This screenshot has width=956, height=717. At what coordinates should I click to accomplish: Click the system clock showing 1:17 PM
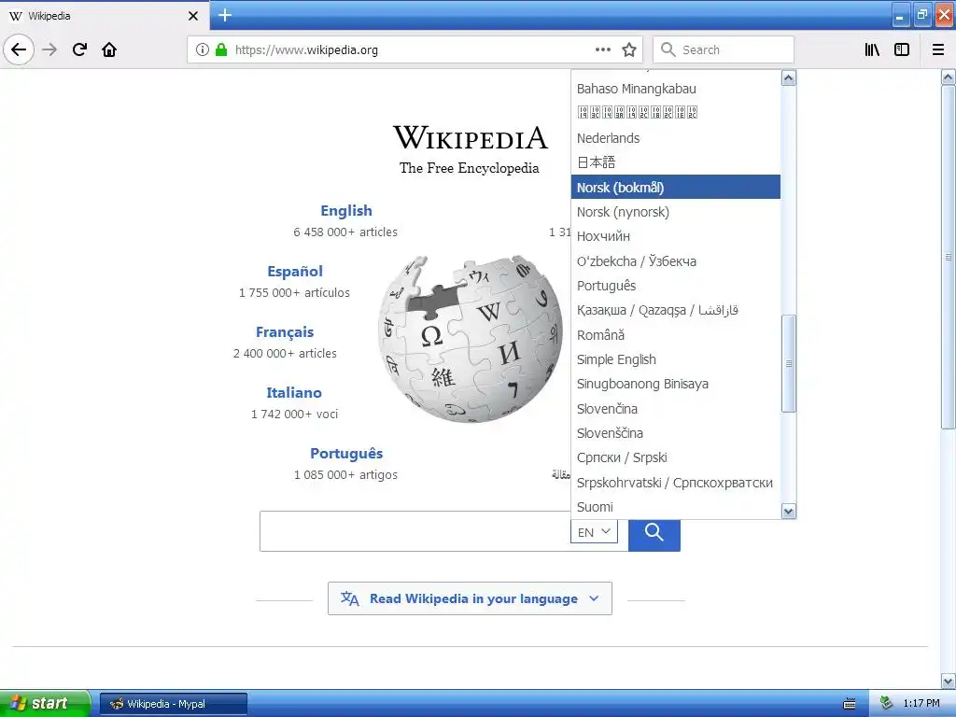point(921,704)
